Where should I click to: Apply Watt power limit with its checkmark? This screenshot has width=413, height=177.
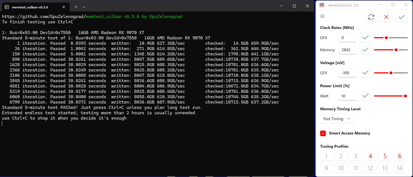click(x=366, y=96)
